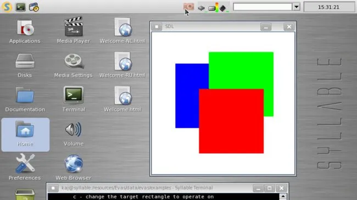Click the network chip tray icon
This screenshot has height=200, width=357.
[x=201, y=8]
